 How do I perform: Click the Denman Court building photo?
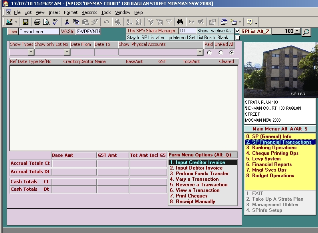tap(280, 70)
